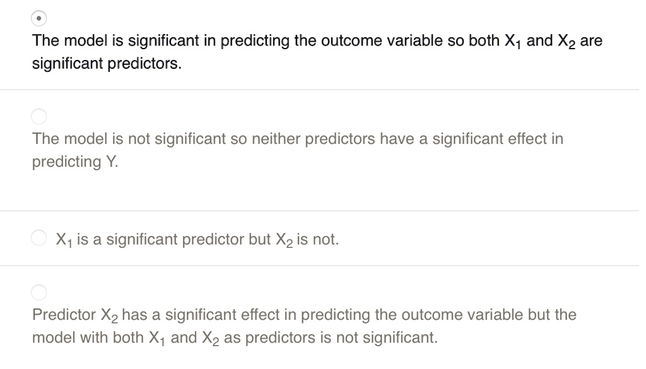Click the phrase 'significant predictors' in the first option
The height and width of the screenshot is (369, 646).
click(106, 64)
